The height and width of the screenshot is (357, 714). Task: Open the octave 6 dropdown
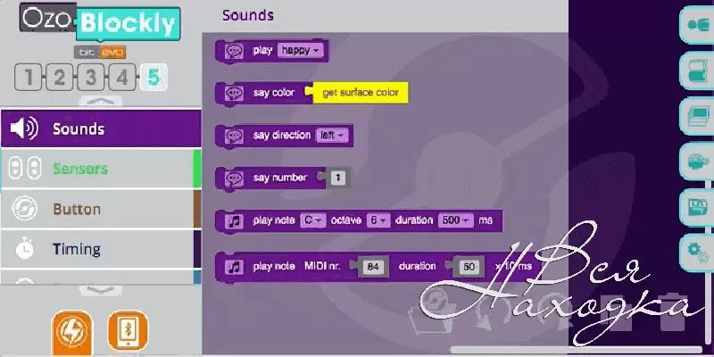point(378,220)
